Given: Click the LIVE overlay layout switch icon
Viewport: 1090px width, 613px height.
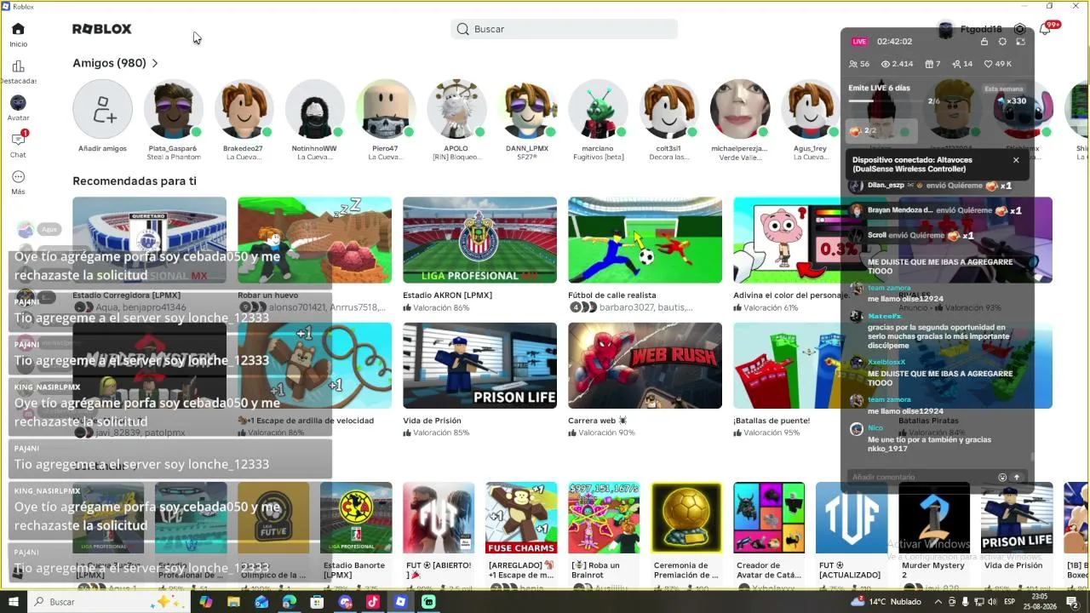Looking at the screenshot, I should [x=1020, y=42].
